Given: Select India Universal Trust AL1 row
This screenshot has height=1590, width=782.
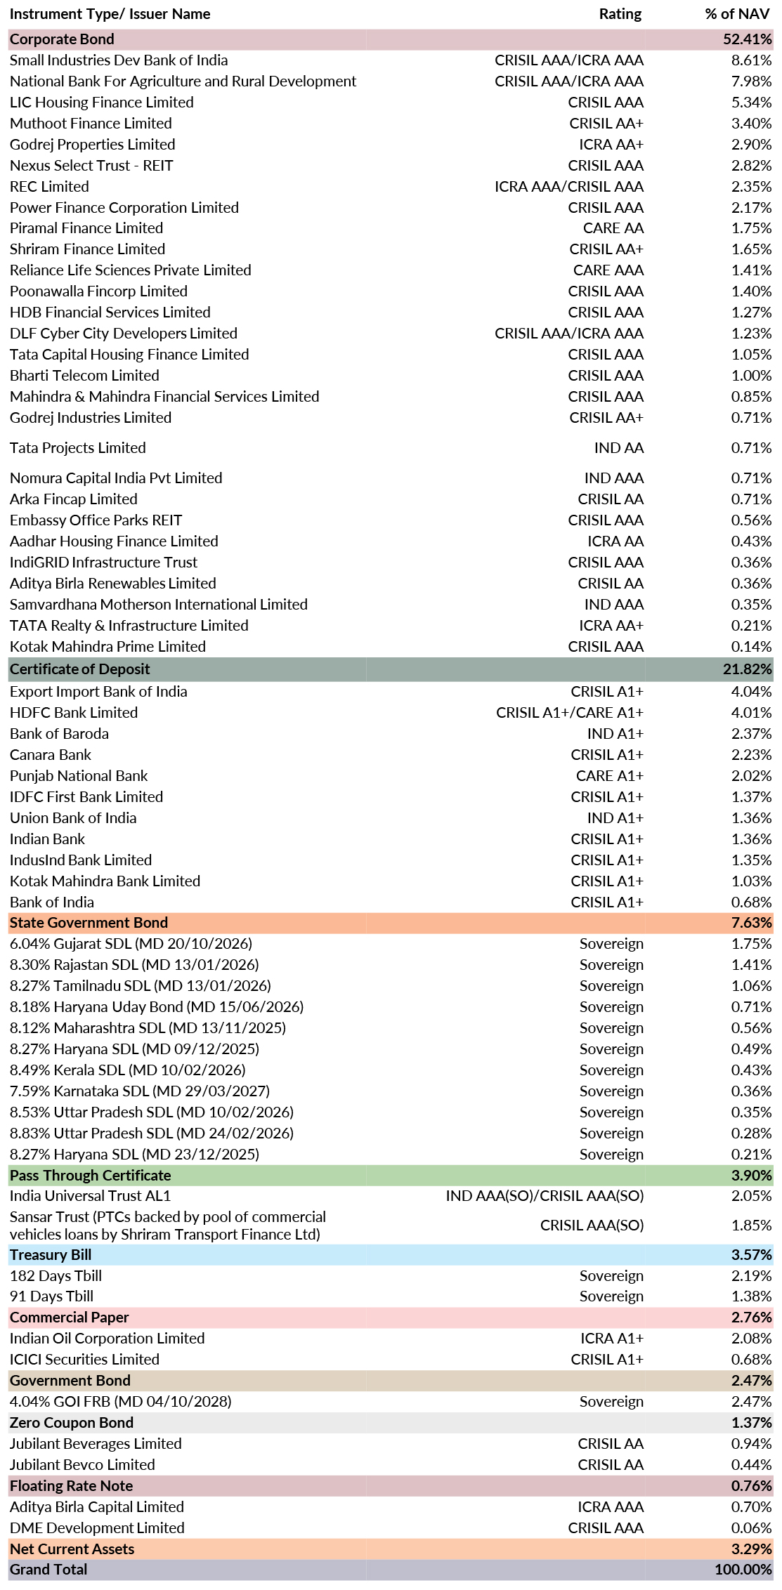Looking at the screenshot, I should (391, 1196).
